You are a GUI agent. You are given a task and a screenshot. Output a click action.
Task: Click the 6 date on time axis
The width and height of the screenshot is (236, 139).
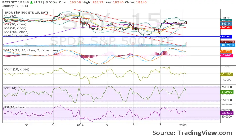[133, 125]
